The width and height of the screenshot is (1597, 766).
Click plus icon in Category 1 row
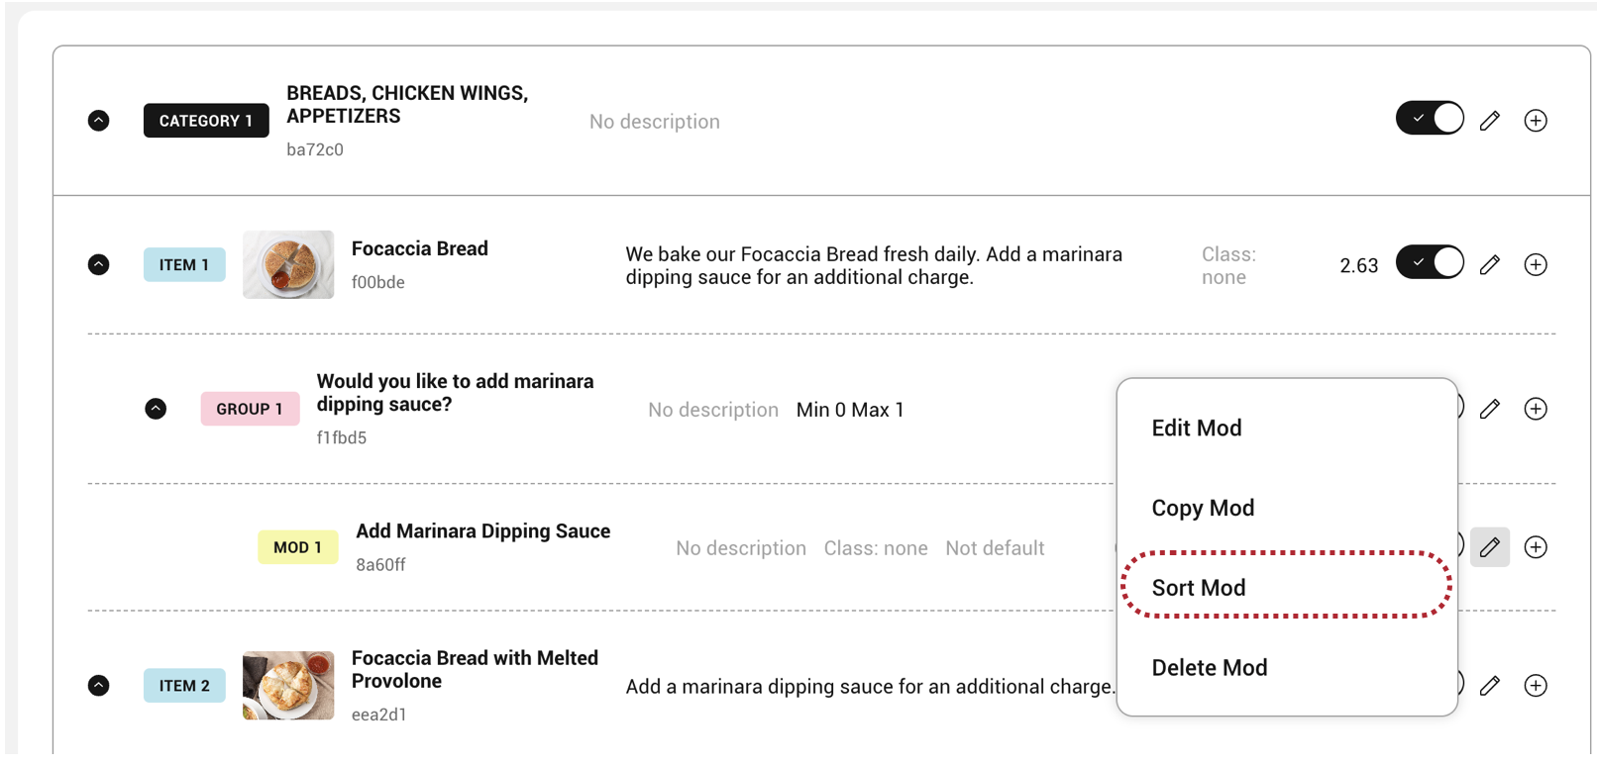click(1535, 121)
